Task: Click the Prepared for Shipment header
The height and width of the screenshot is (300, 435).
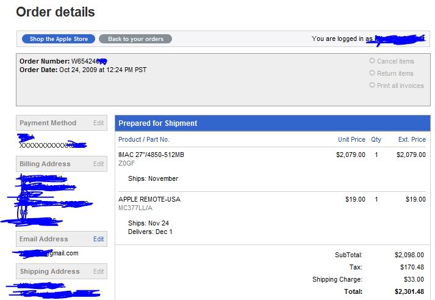Action: (158, 123)
